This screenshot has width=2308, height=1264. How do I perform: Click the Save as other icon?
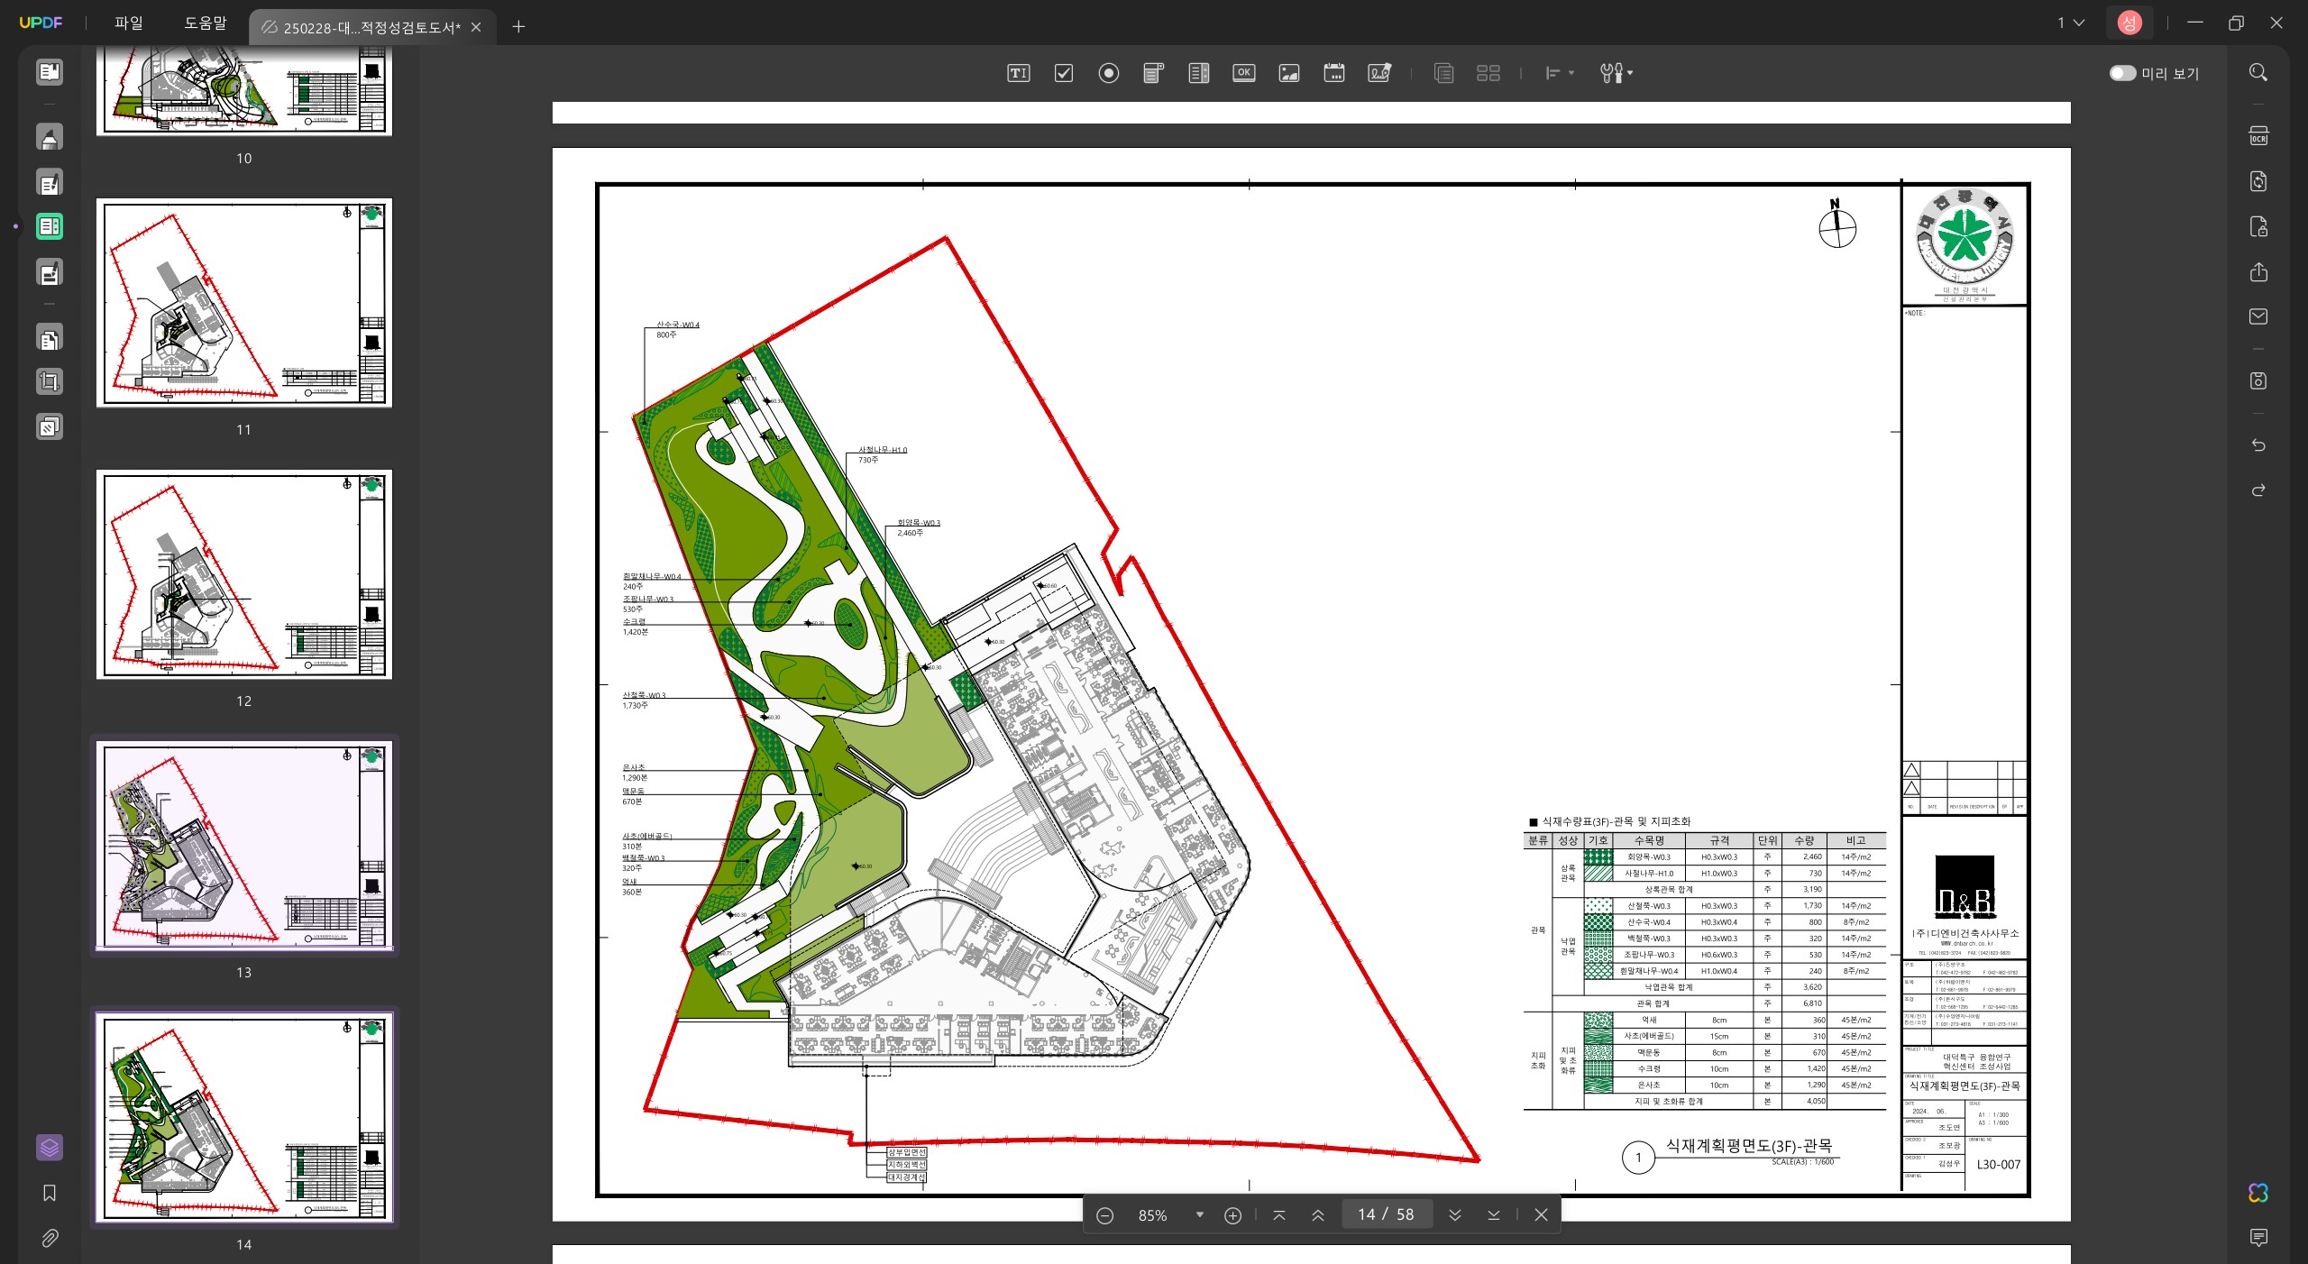pos(2258,380)
